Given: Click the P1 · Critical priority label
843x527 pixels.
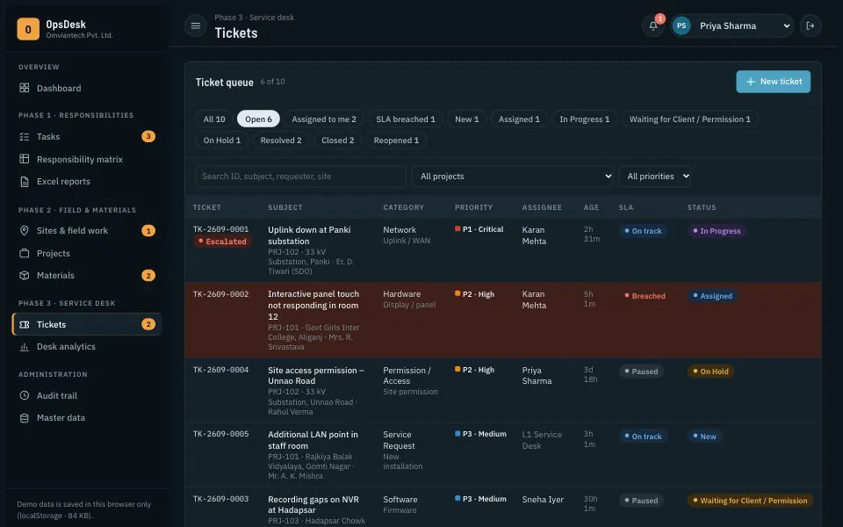Looking at the screenshot, I should pos(479,229).
